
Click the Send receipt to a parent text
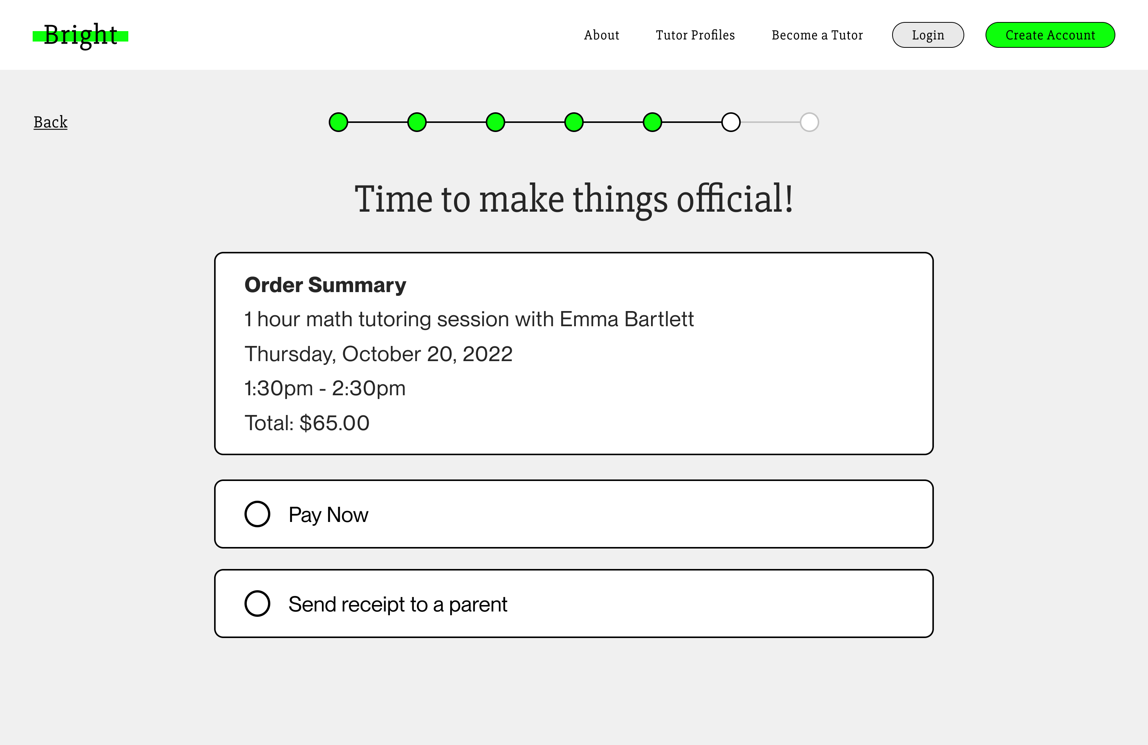(x=397, y=604)
